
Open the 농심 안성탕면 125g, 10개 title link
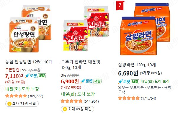pos(29,62)
